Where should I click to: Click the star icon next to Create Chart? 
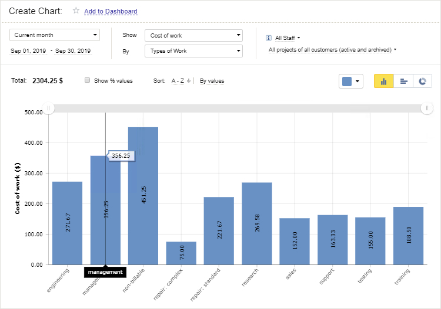click(x=76, y=11)
